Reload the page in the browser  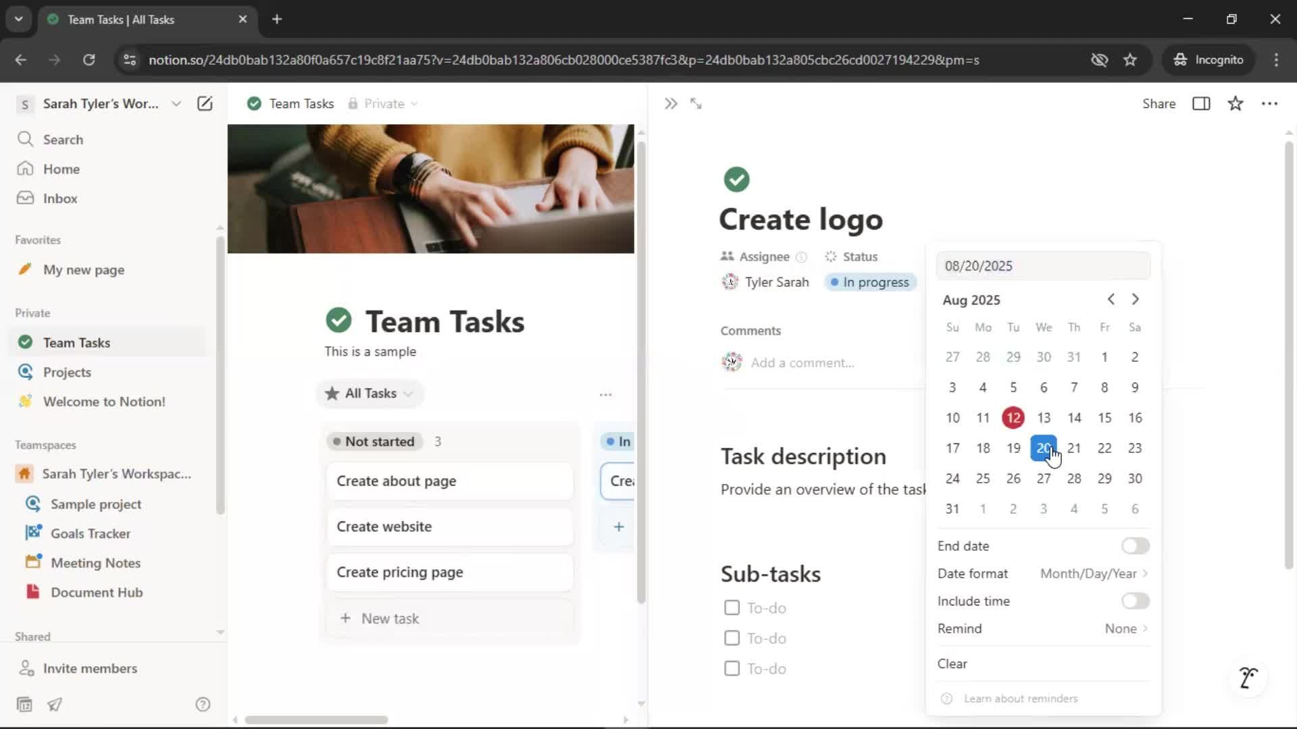(88, 60)
